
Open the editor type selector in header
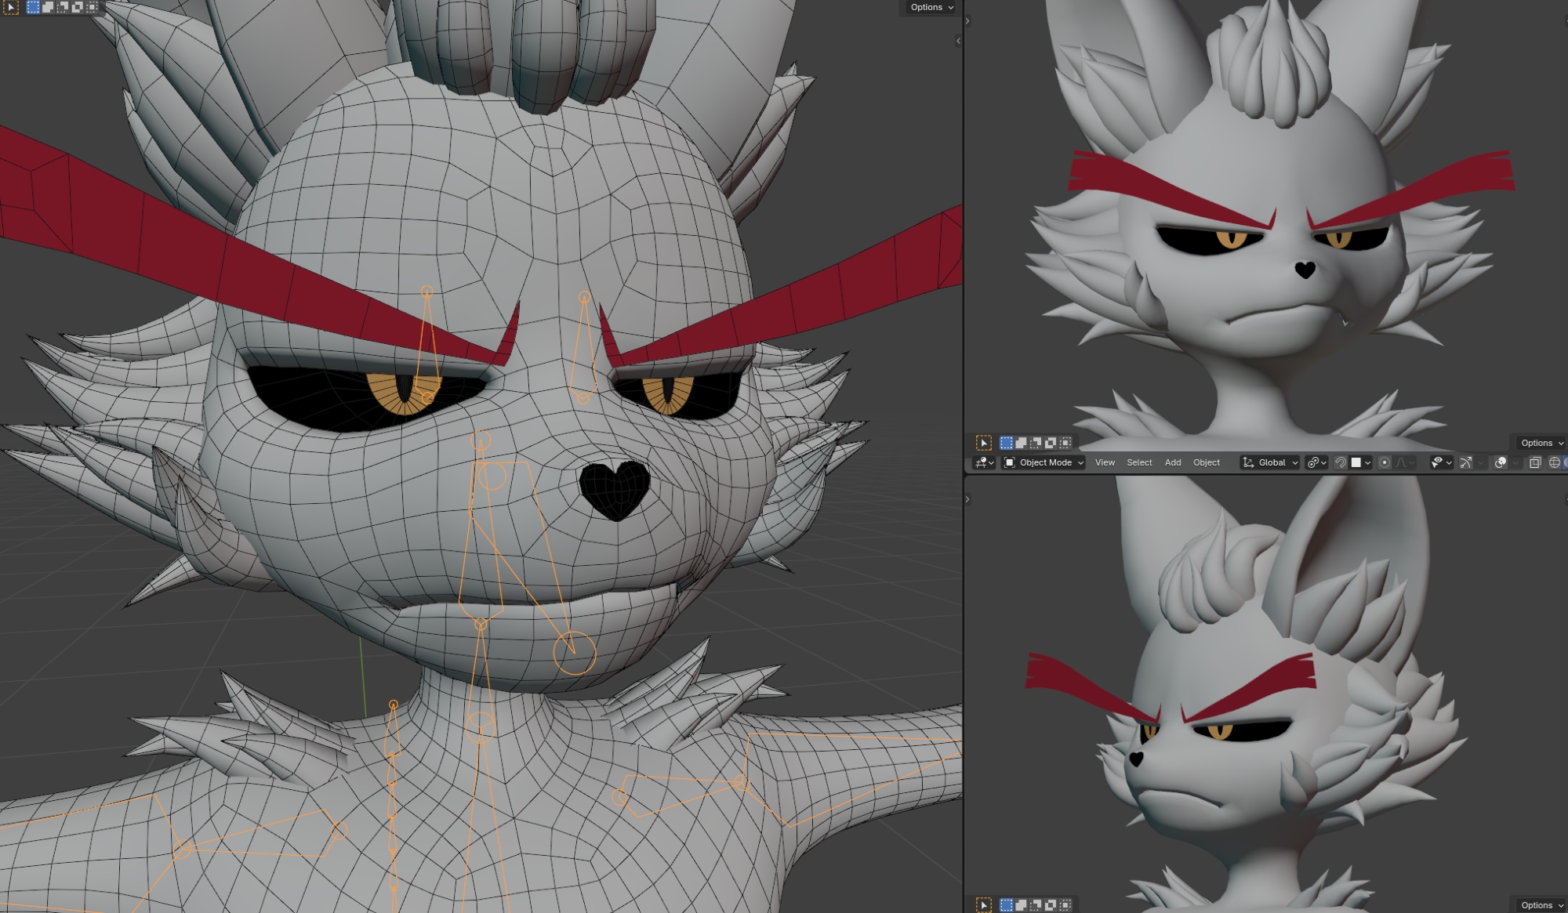coord(984,462)
